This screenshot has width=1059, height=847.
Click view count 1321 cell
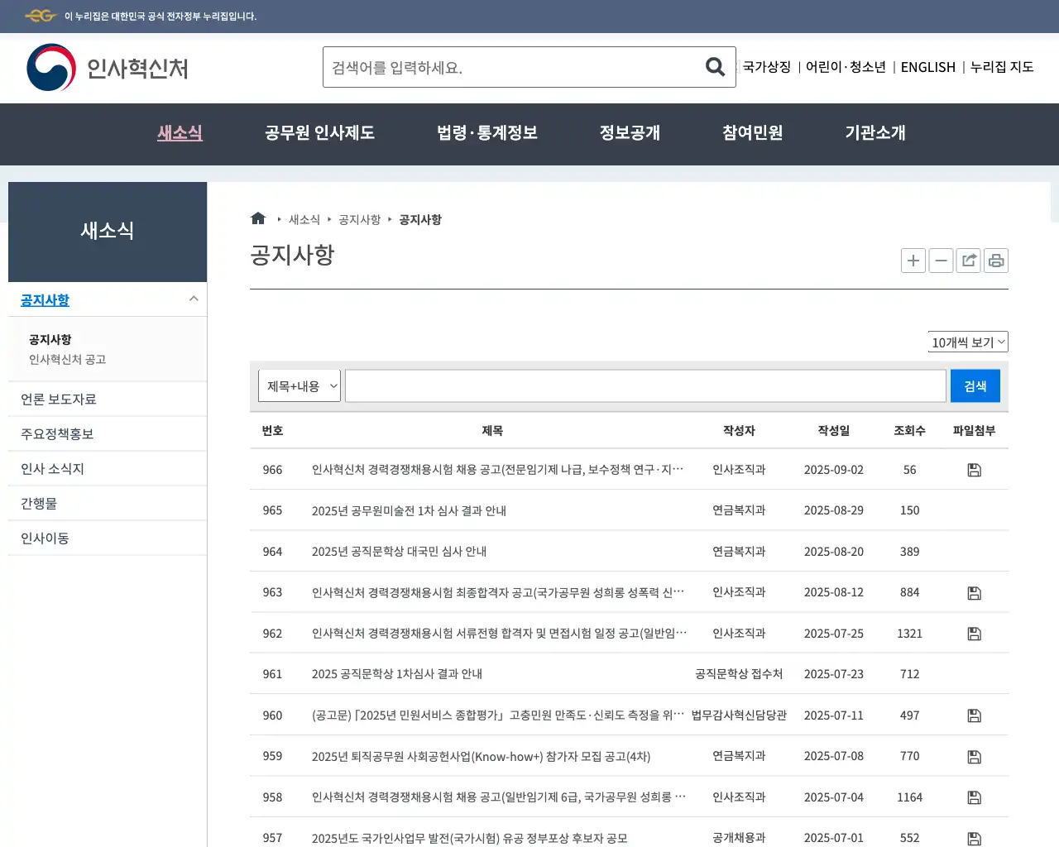[x=909, y=634]
